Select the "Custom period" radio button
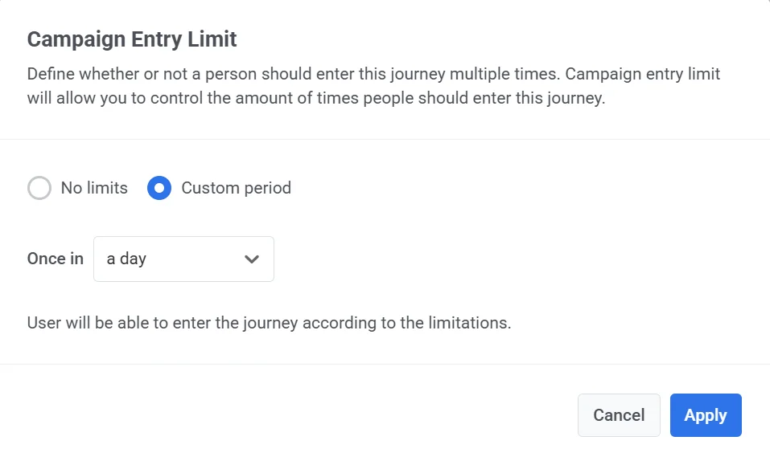Viewport: 770px width, 461px height. point(159,188)
